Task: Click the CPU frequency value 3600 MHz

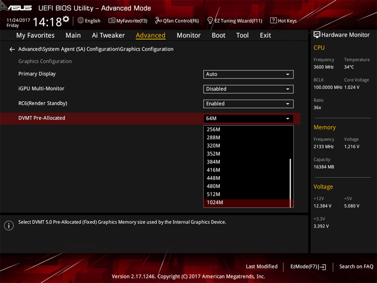Action: (324, 67)
